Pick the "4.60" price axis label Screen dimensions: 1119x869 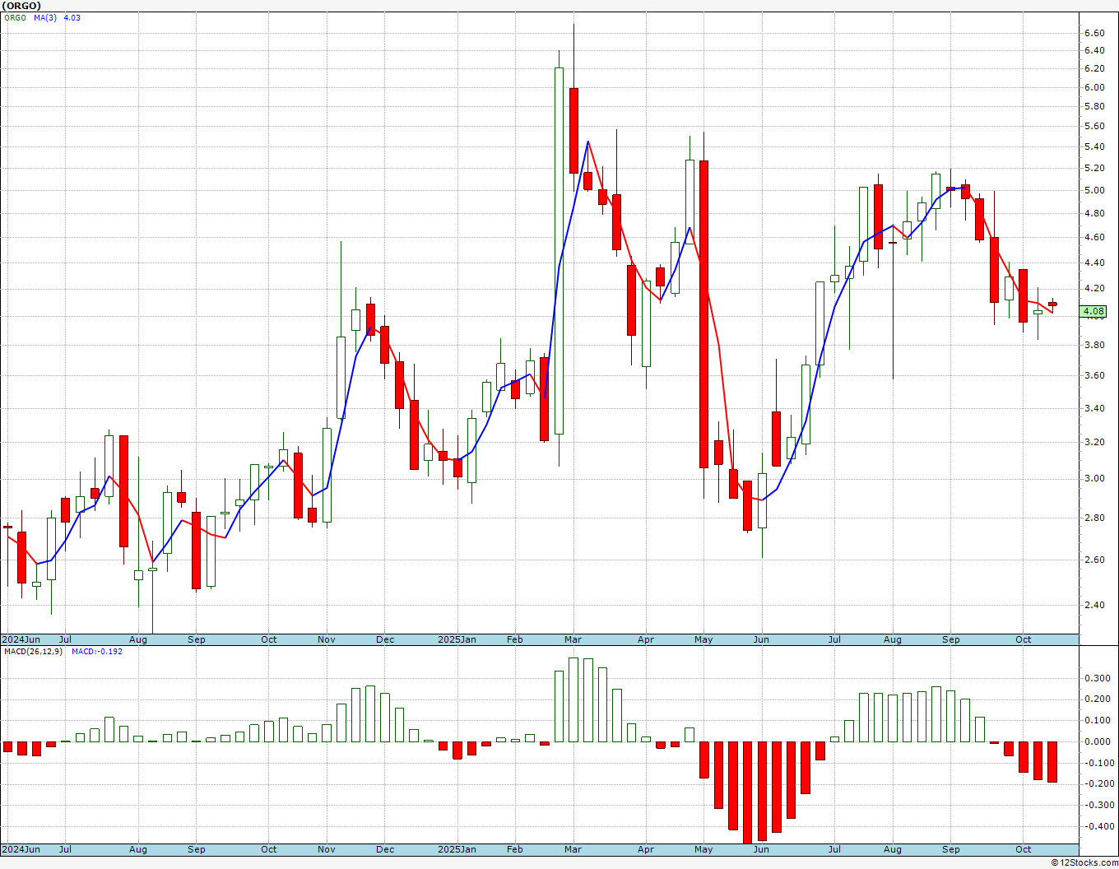click(1094, 237)
